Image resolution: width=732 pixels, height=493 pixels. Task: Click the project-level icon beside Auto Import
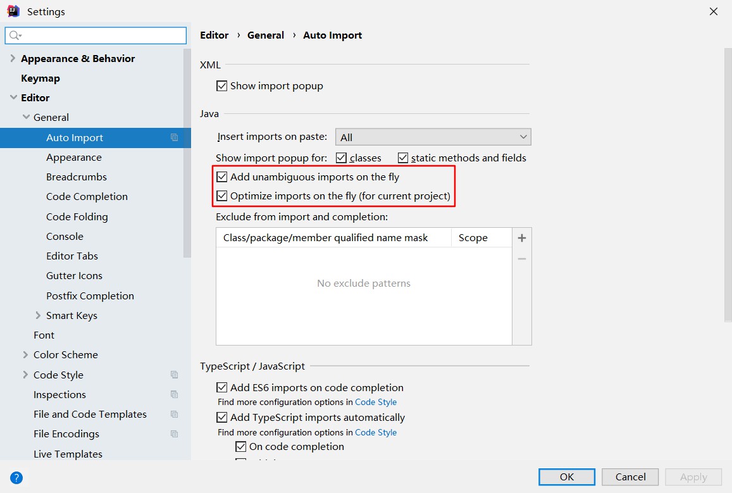175,137
